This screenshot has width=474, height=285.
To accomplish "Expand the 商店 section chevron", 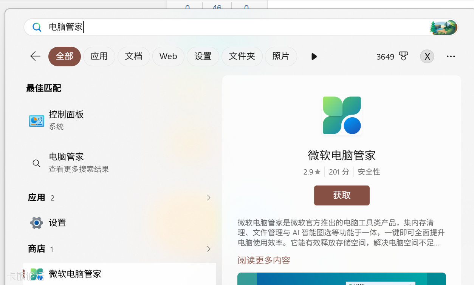I will [x=209, y=249].
